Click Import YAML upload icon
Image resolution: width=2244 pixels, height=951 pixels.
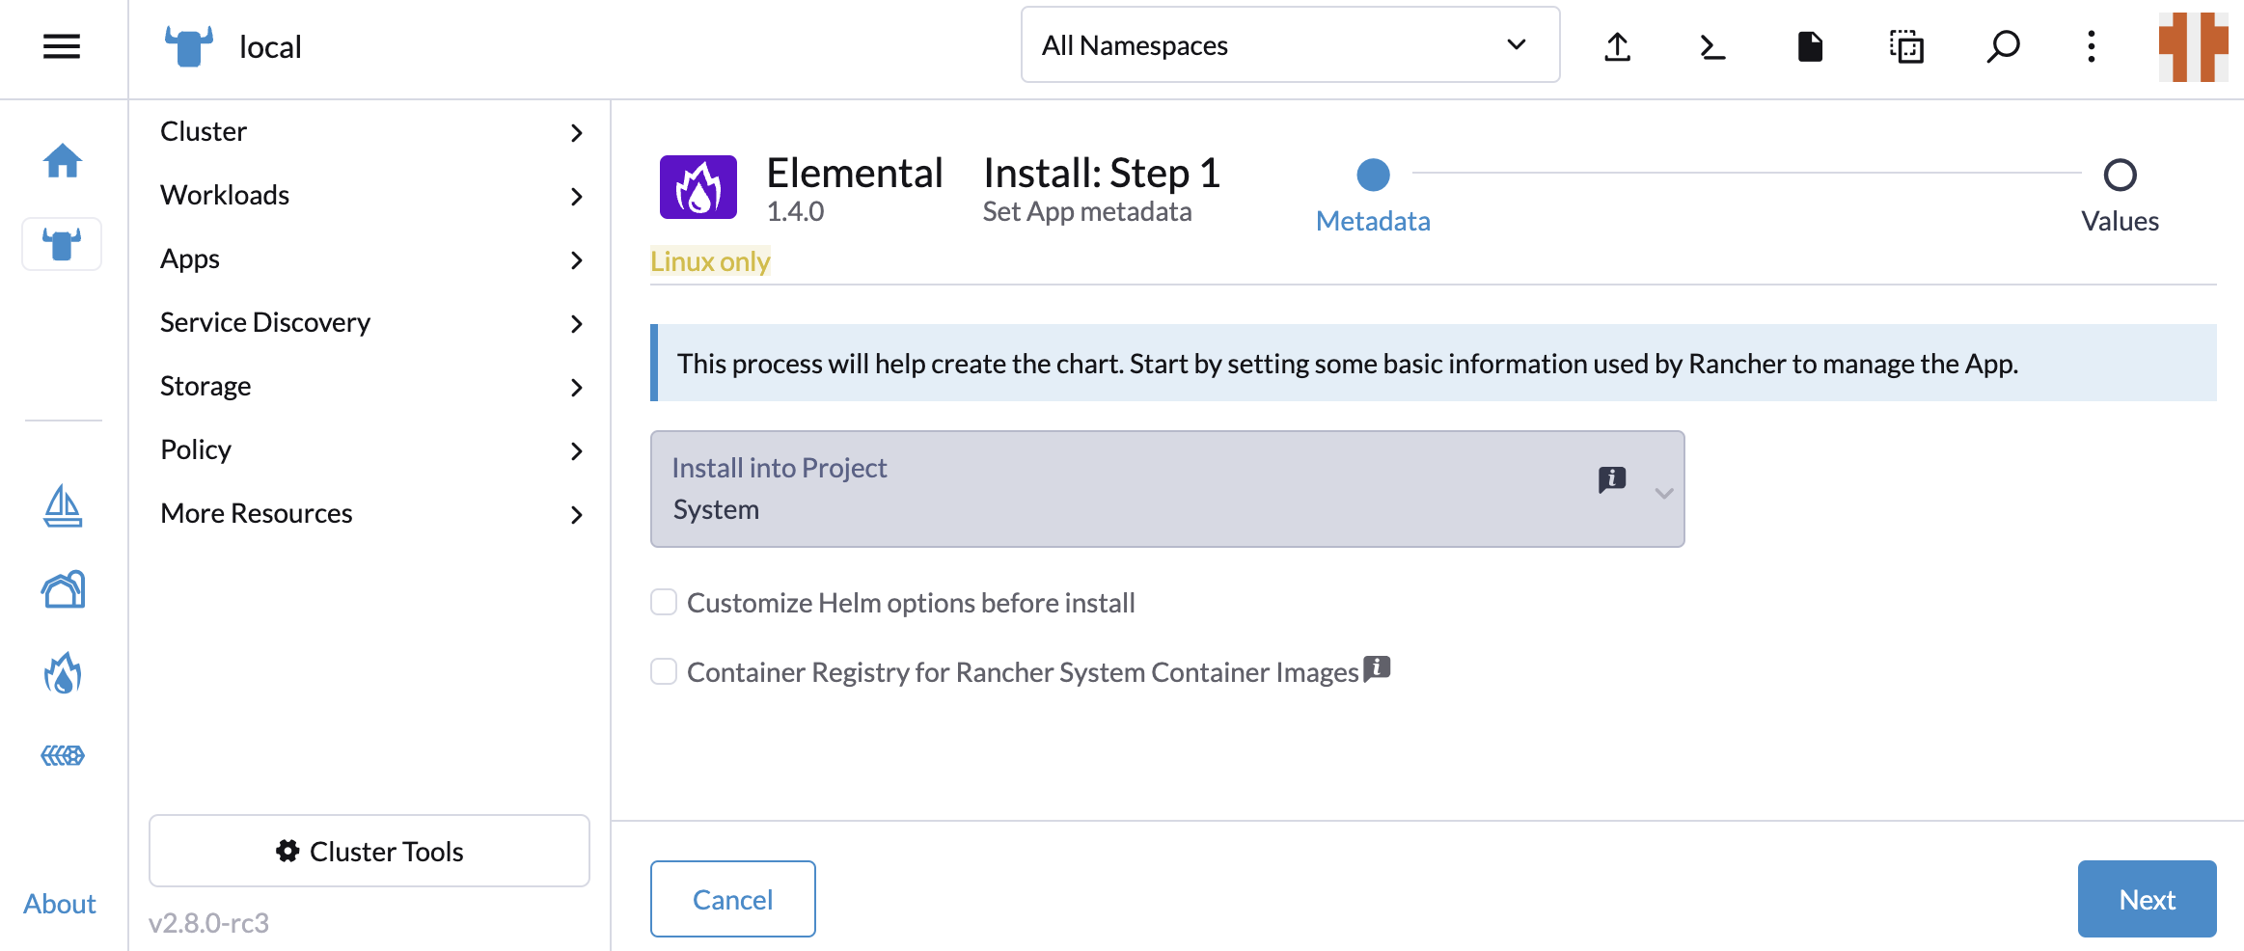tap(1618, 46)
